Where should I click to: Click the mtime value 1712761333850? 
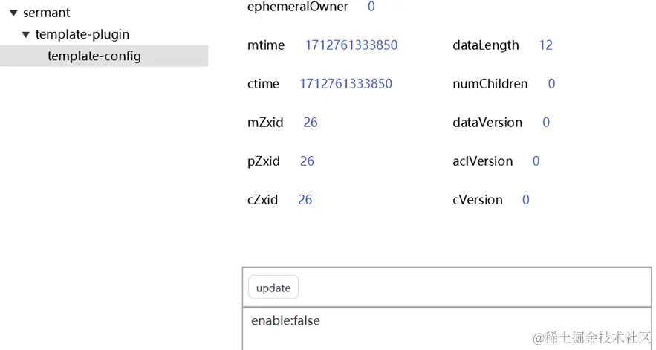point(351,45)
